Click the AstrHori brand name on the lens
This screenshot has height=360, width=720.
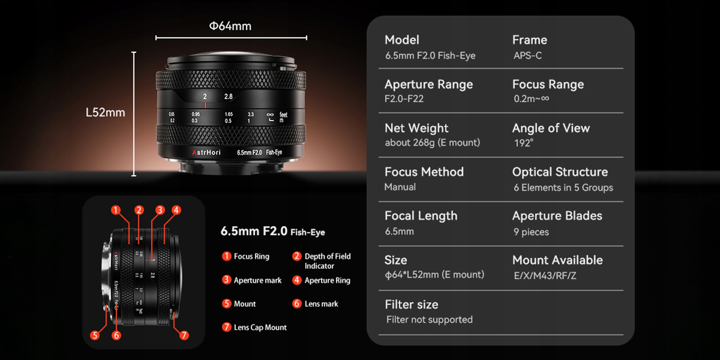click(x=207, y=152)
